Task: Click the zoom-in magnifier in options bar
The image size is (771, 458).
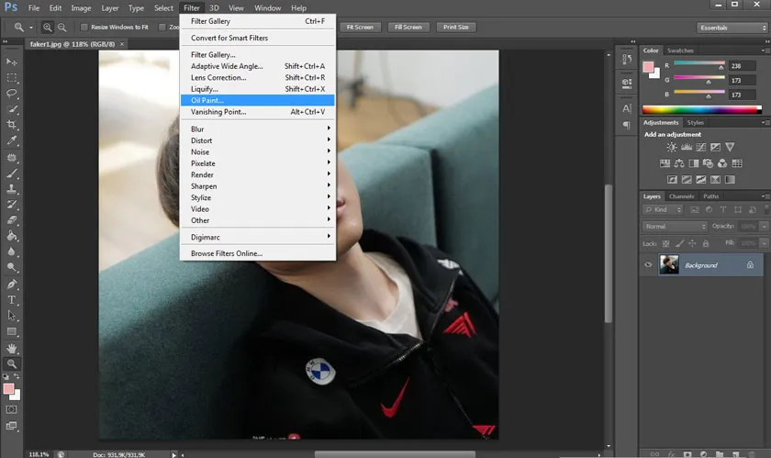Action: tap(48, 28)
